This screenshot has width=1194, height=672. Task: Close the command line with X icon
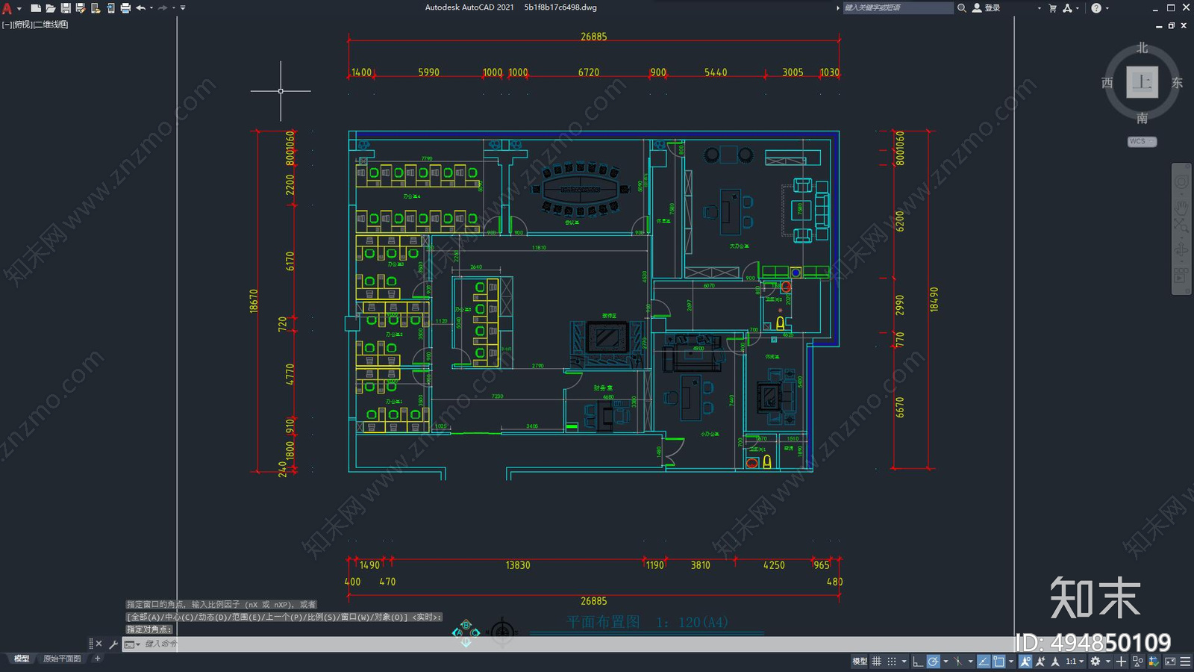coord(99,644)
